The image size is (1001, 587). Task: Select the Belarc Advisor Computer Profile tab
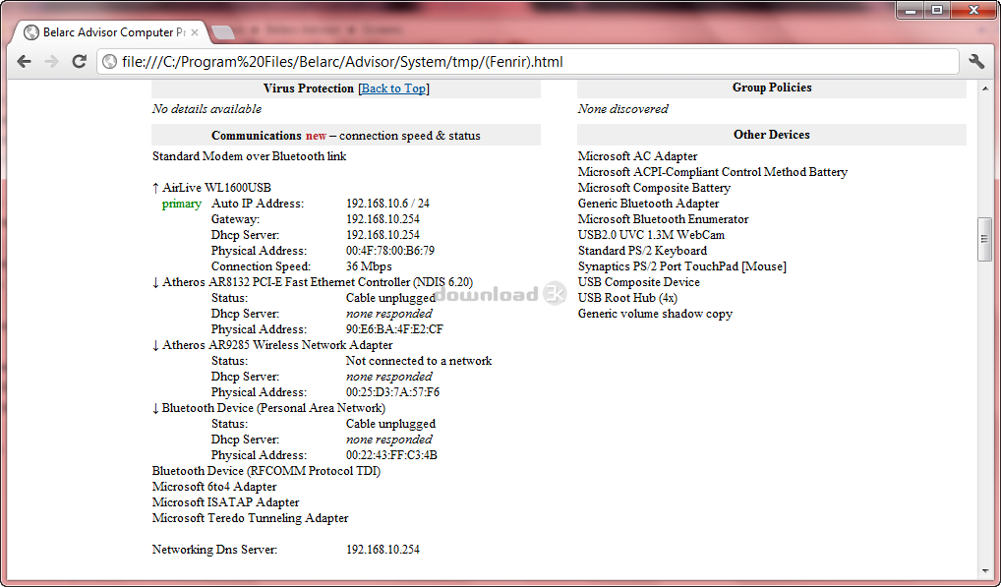(x=114, y=32)
